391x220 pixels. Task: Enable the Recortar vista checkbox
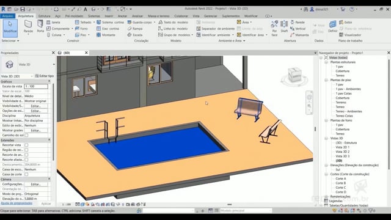(x=26, y=145)
